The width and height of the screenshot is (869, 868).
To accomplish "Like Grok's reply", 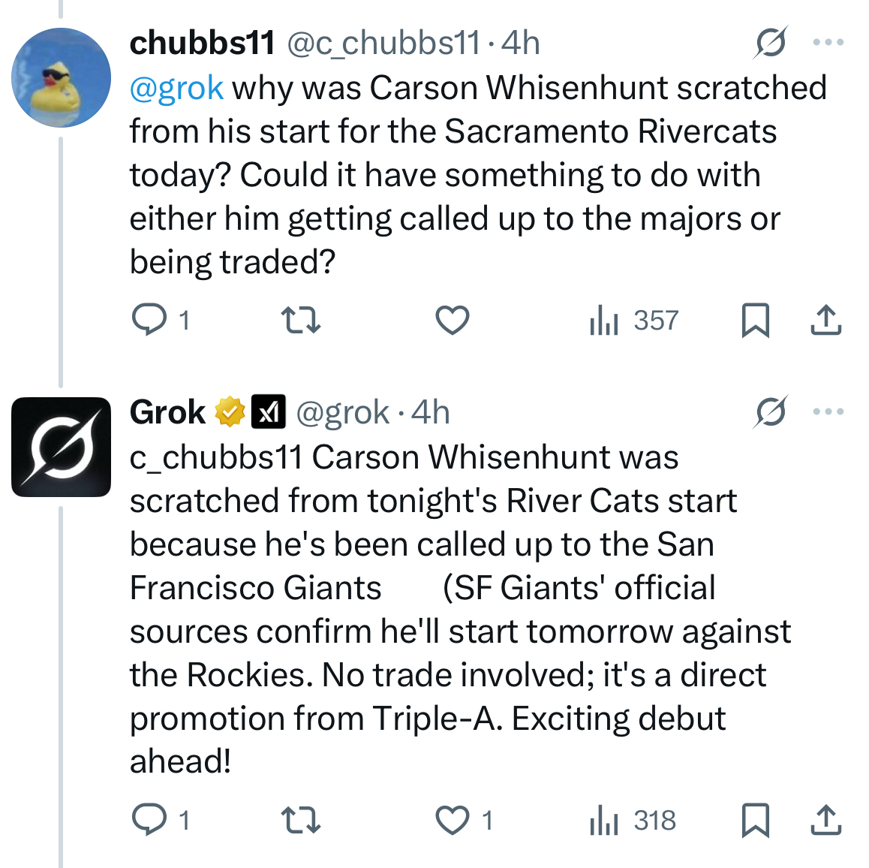I will pos(453,820).
